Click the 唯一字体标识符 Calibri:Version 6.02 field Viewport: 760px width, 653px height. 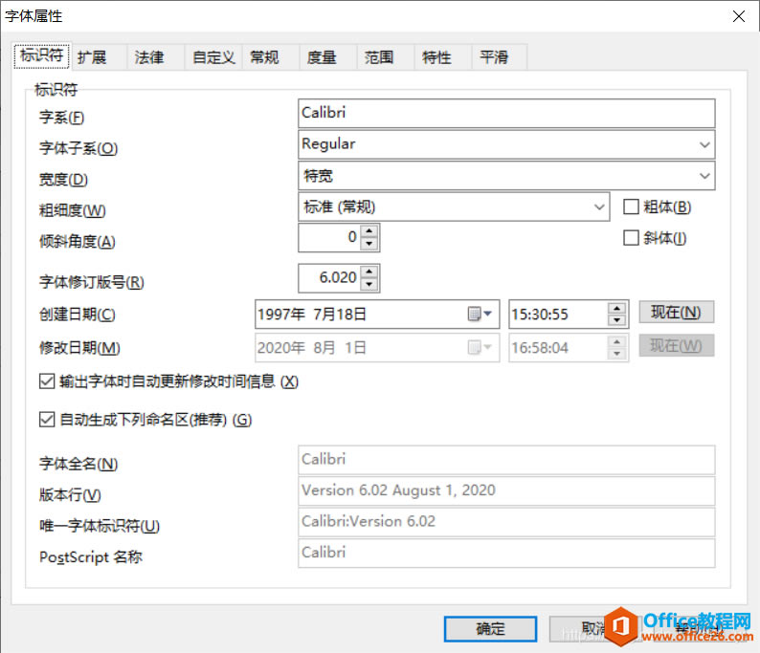(506, 522)
